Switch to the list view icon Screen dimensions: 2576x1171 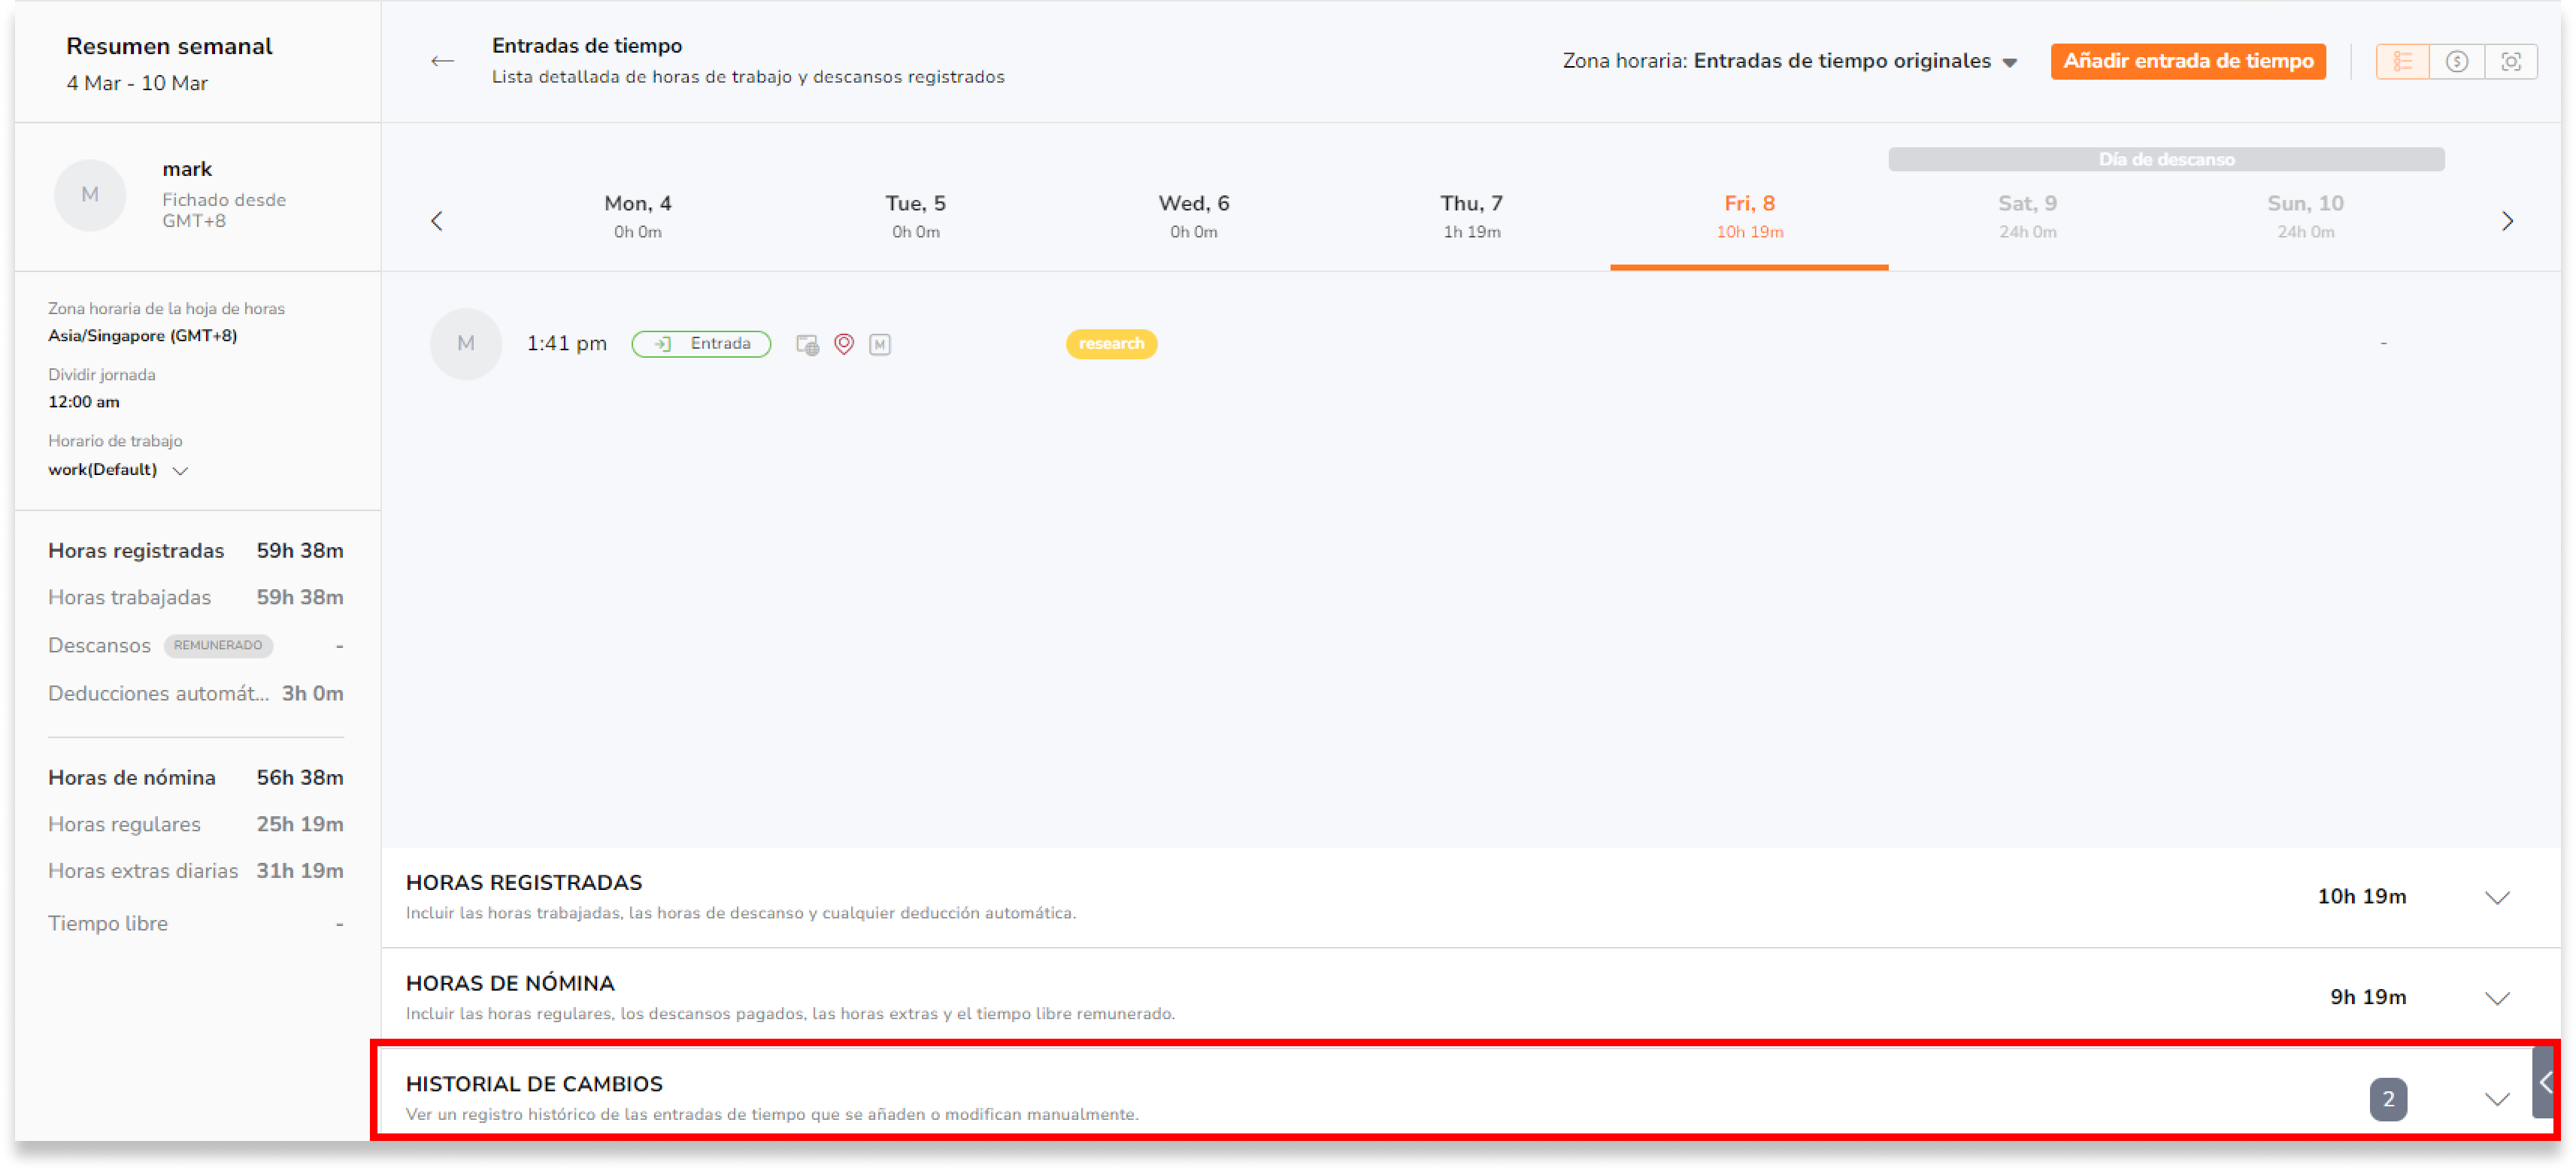(2402, 62)
